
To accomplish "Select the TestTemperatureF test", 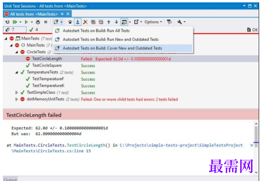I will 131,79.
